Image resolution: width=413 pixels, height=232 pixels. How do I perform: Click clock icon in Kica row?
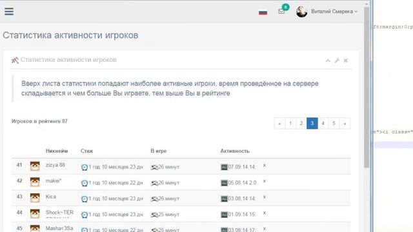85,199
